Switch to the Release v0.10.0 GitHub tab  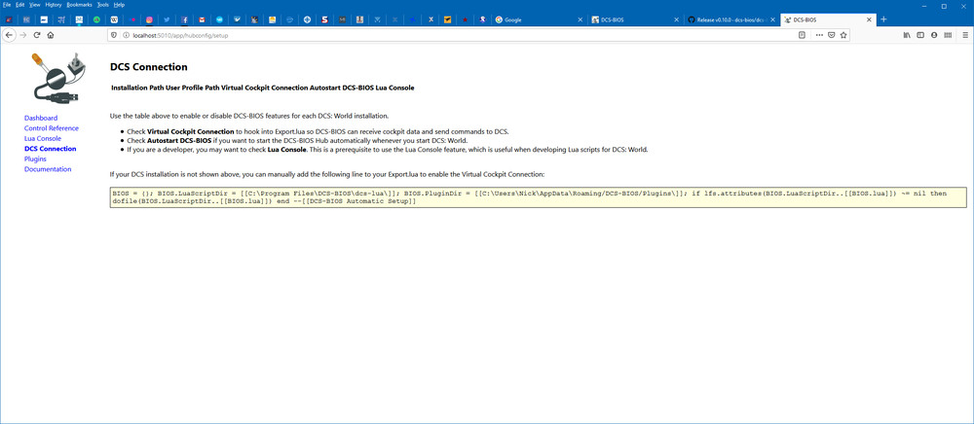coord(732,19)
